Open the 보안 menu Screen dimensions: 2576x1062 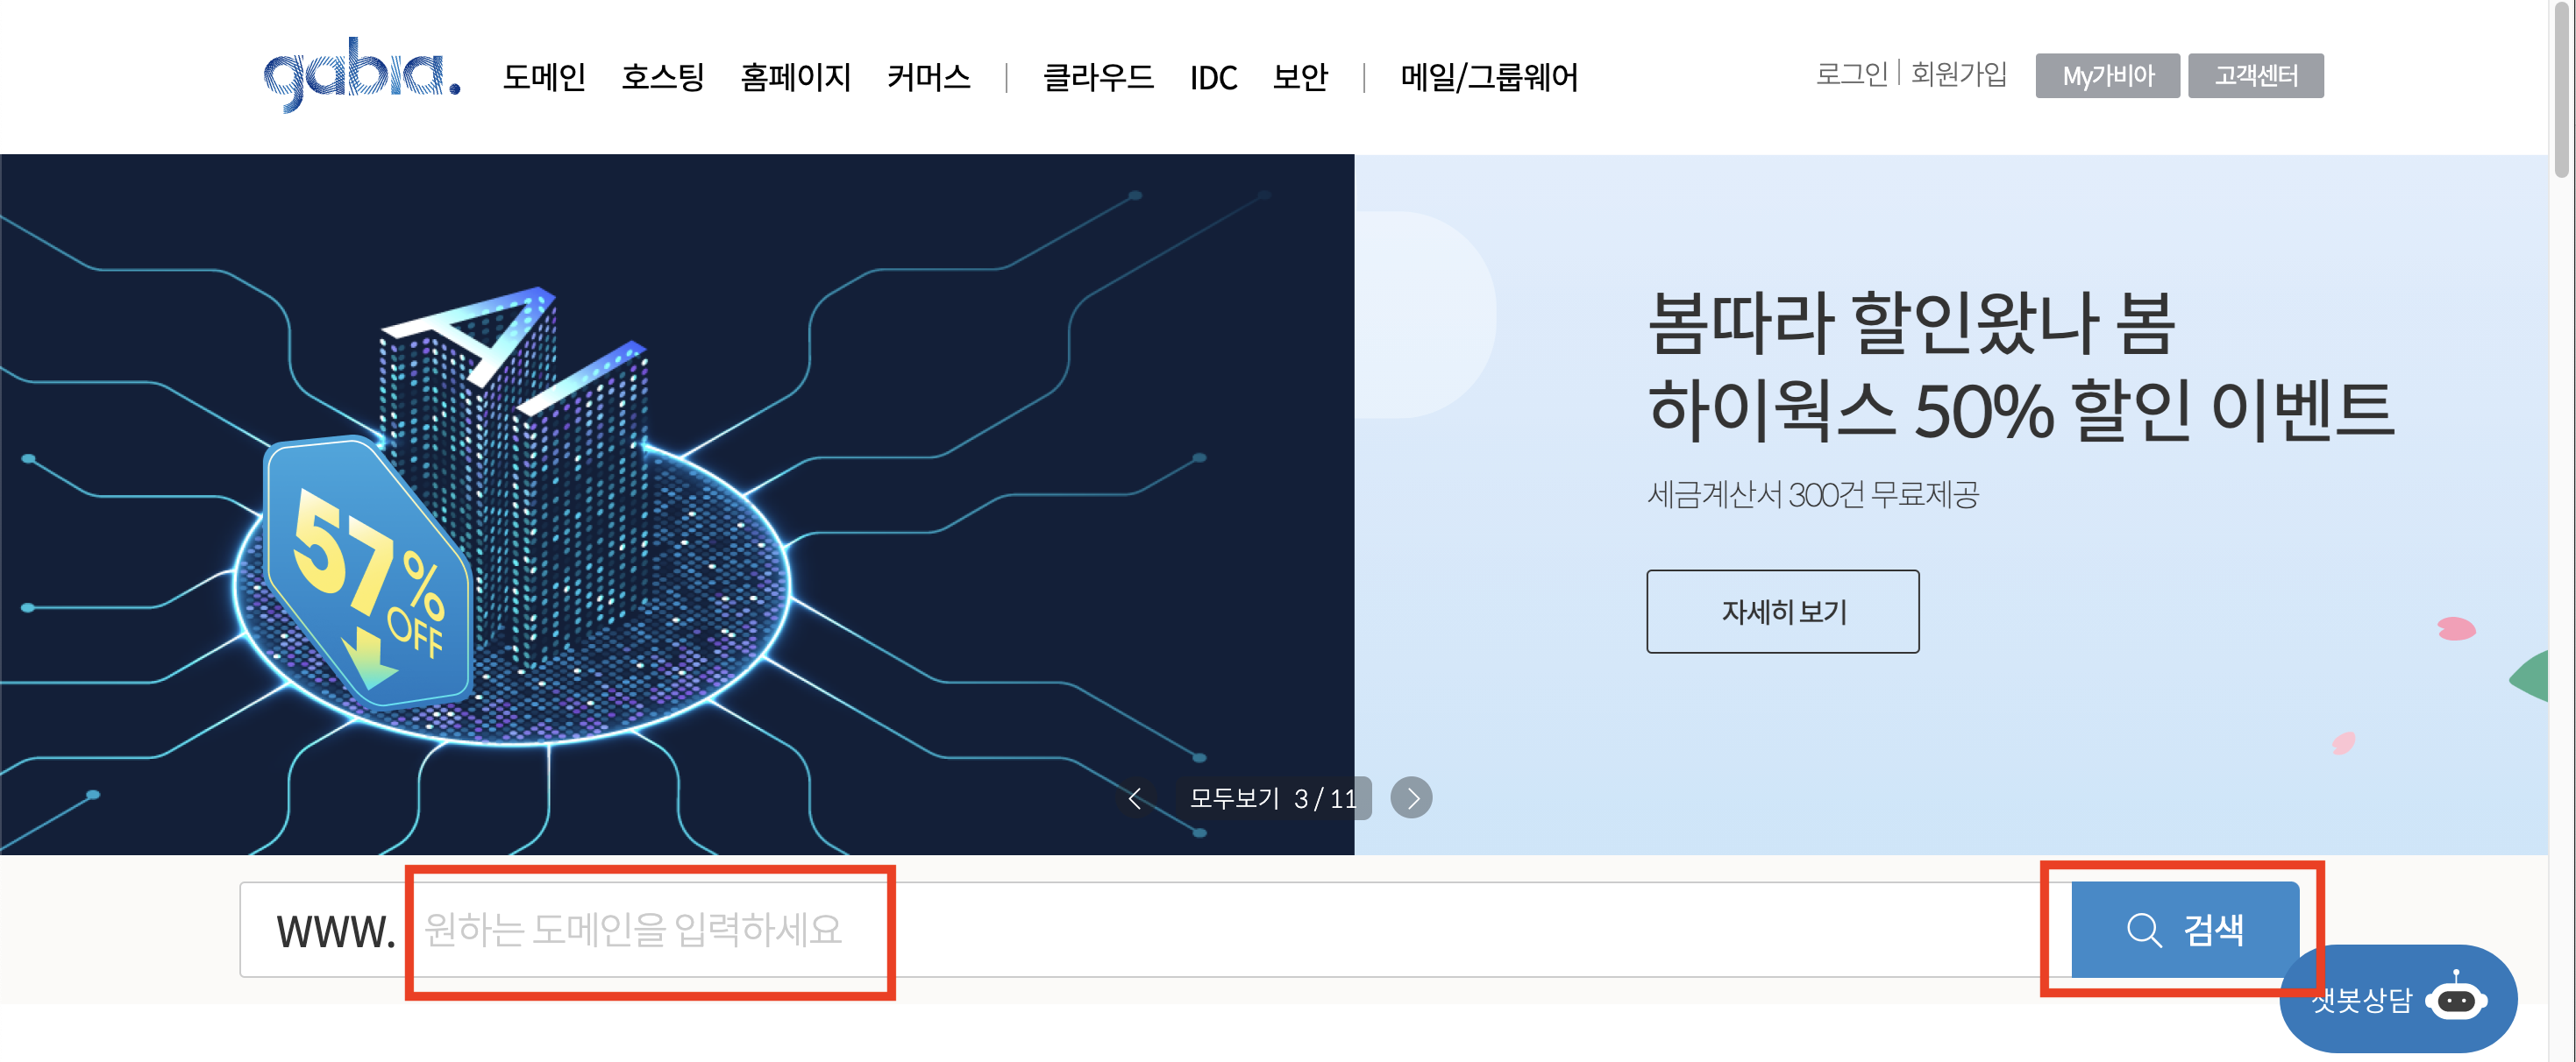click(x=1299, y=77)
